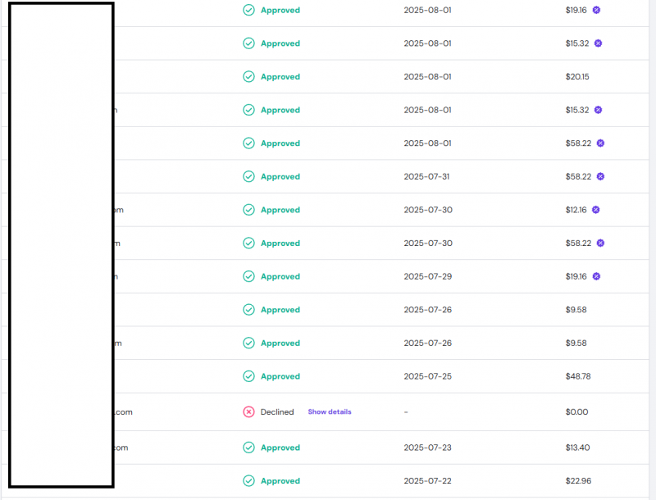Click the $0.00 amount in the declined row

pos(576,411)
